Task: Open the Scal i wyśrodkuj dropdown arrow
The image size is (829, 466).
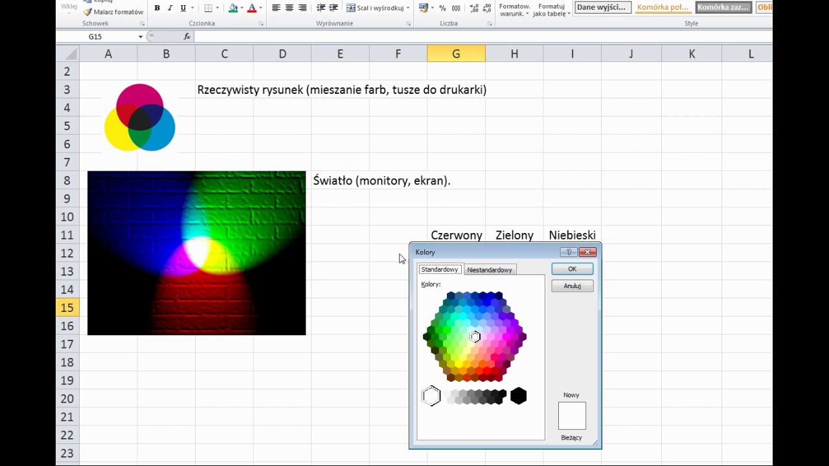Action: click(408, 8)
